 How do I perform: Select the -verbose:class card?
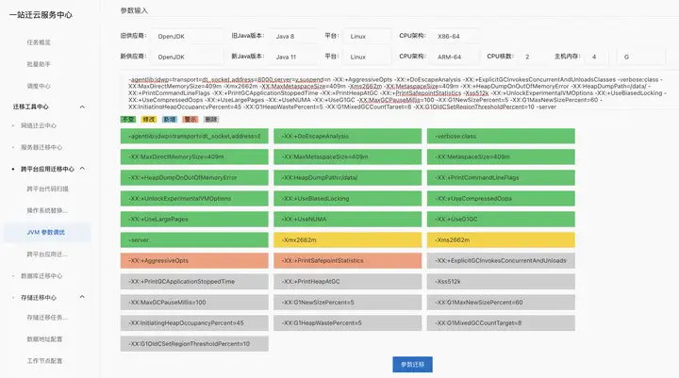501,136
